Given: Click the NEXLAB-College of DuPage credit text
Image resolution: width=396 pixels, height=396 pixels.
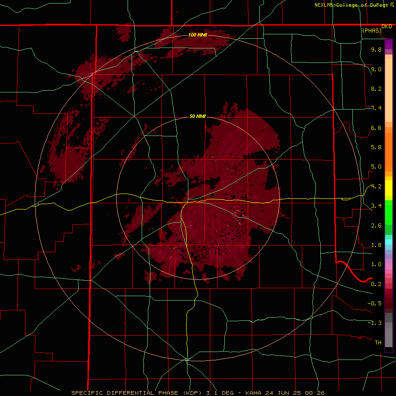Looking at the screenshot, I should click(352, 5).
